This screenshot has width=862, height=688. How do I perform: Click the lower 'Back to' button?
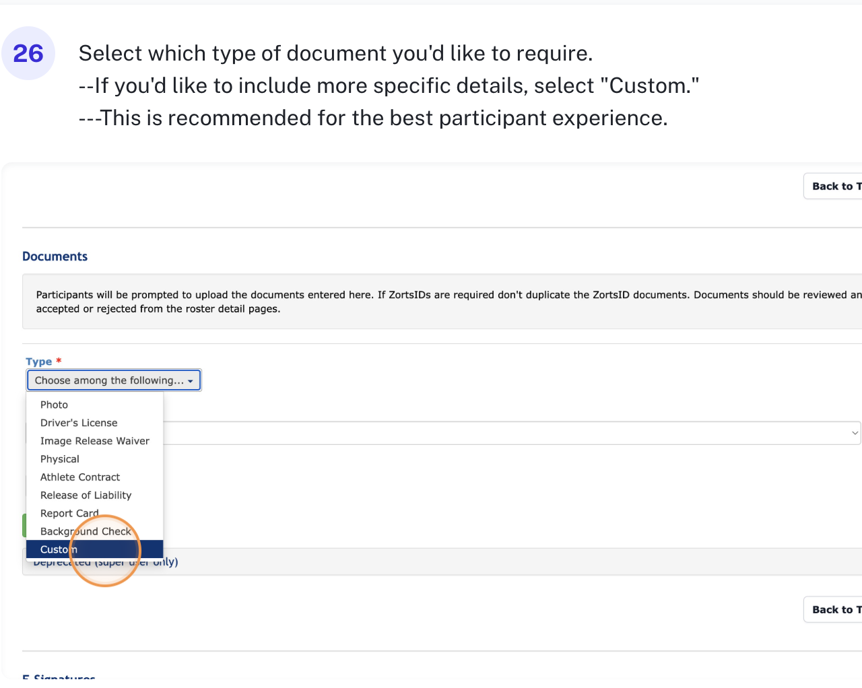tap(834, 610)
